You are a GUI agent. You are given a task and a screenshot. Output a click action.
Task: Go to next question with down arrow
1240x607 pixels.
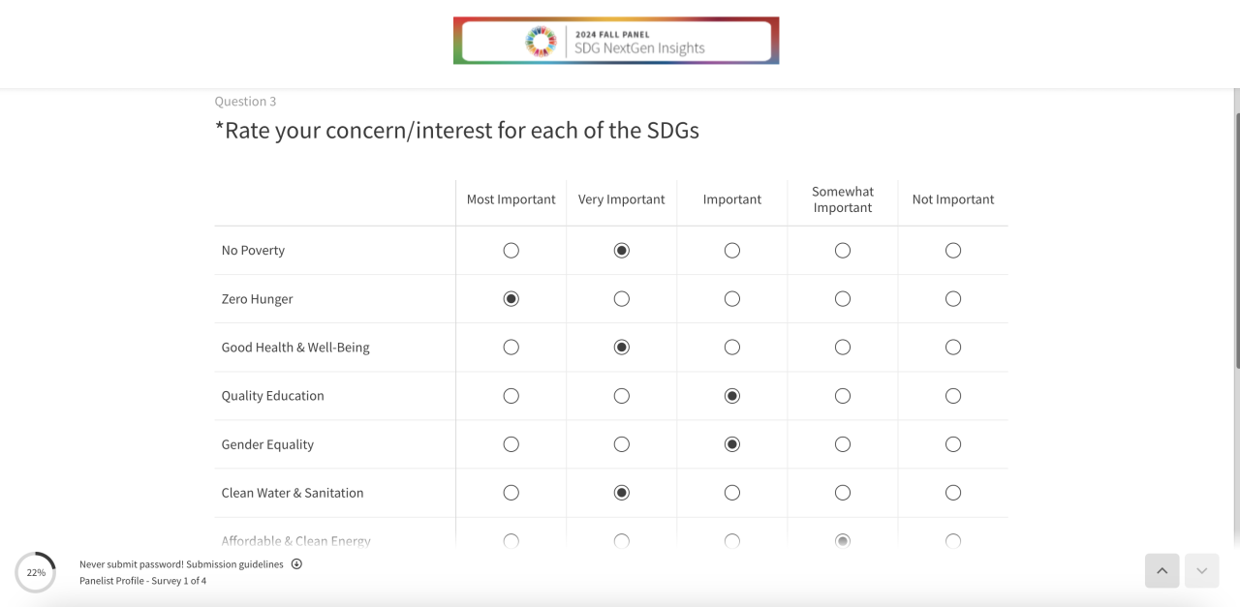point(1201,571)
